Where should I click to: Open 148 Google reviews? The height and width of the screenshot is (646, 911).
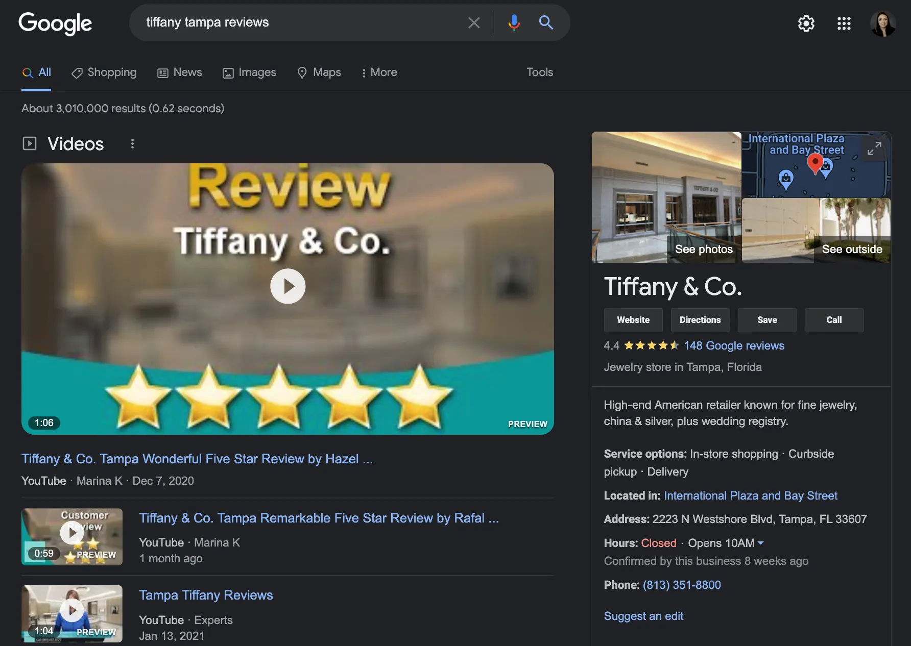[x=734, y=345]
